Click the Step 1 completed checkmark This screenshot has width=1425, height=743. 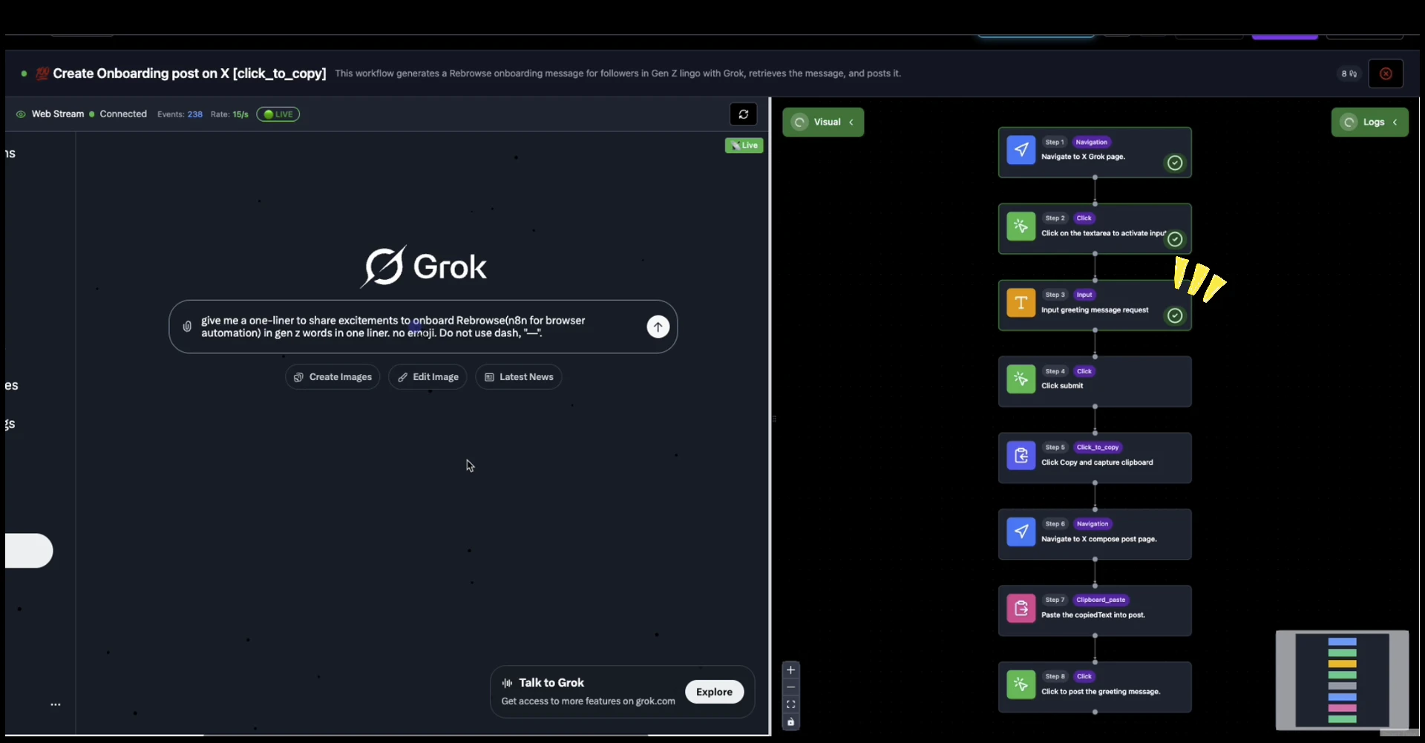click(1175, 163)
